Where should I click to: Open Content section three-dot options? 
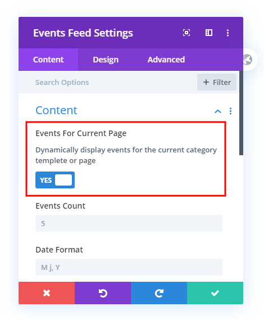pos(230,111)
